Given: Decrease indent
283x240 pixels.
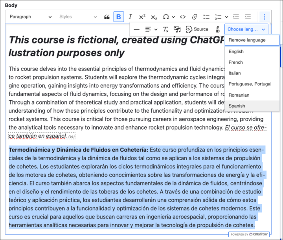Looking at the screenshot, I should tap(248, 17).
